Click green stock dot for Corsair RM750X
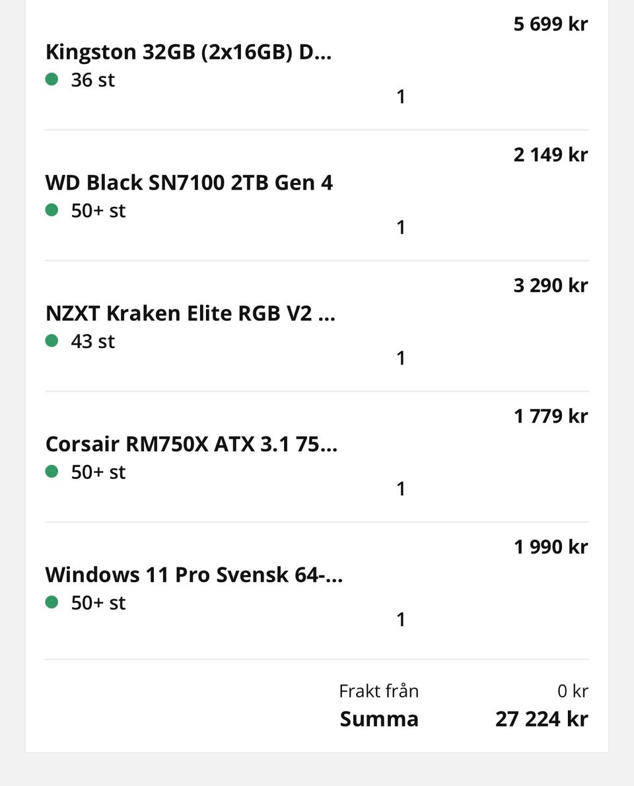634x786 pixels. pos(52,472)
